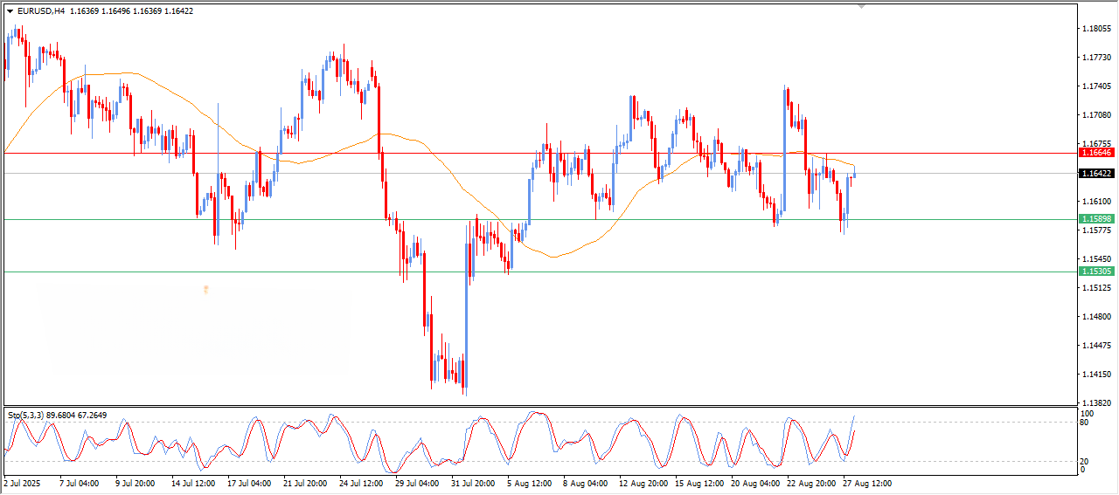1119x495 pixels.
Task: Select the gray chart shift triangle marker
Action: coord(862,6)
